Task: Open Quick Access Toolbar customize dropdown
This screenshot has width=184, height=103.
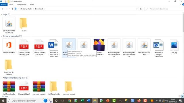Action: (x=11, y=1)
